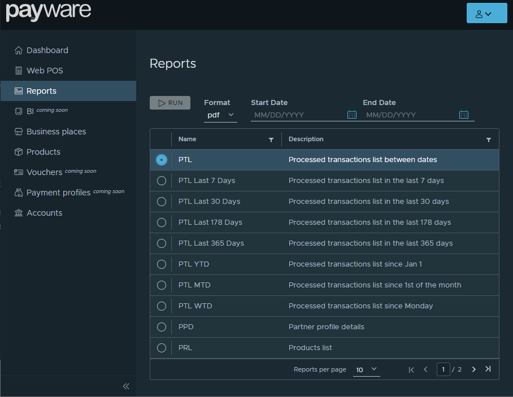
Task: Click the Name column filter icon
Action: point(271,139)
